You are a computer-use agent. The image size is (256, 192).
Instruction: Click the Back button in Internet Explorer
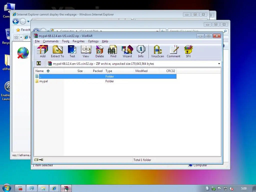[x=16, y=21]
